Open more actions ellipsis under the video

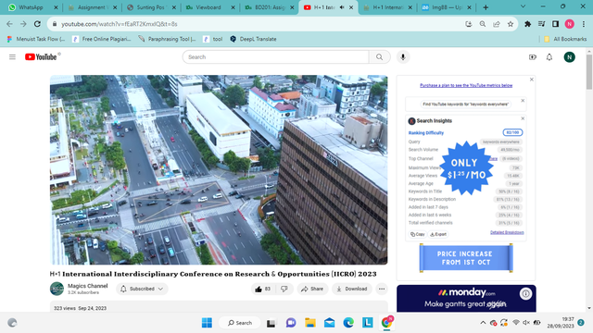(382, 289)
